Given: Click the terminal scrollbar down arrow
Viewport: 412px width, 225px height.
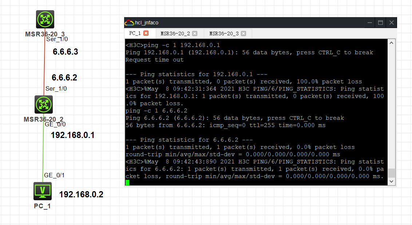Looking at the screenshot, I should 392,181.
